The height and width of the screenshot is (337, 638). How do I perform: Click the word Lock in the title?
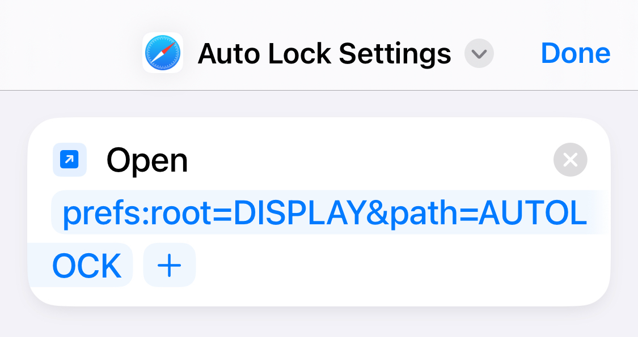[300, 53]
